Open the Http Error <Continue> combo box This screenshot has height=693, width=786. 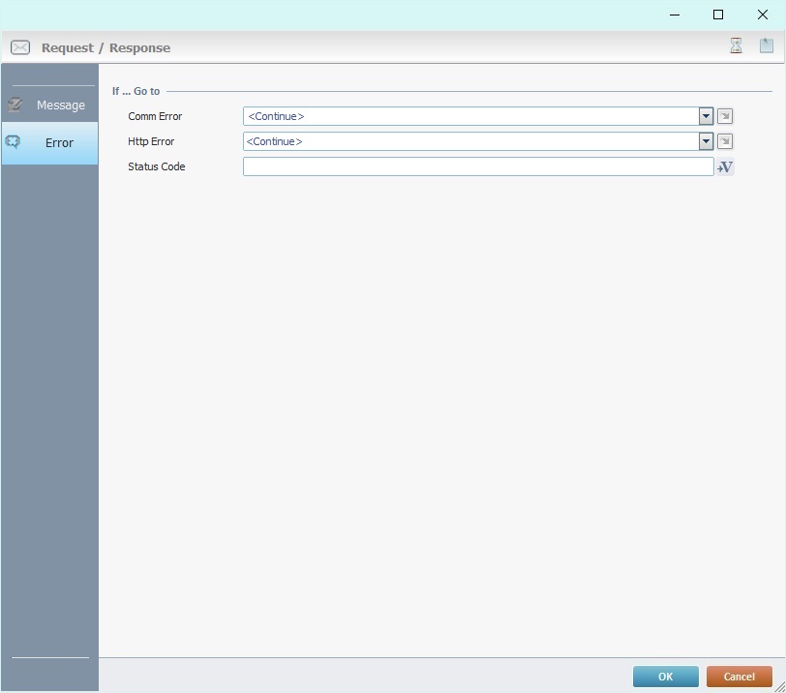(470, 141)
